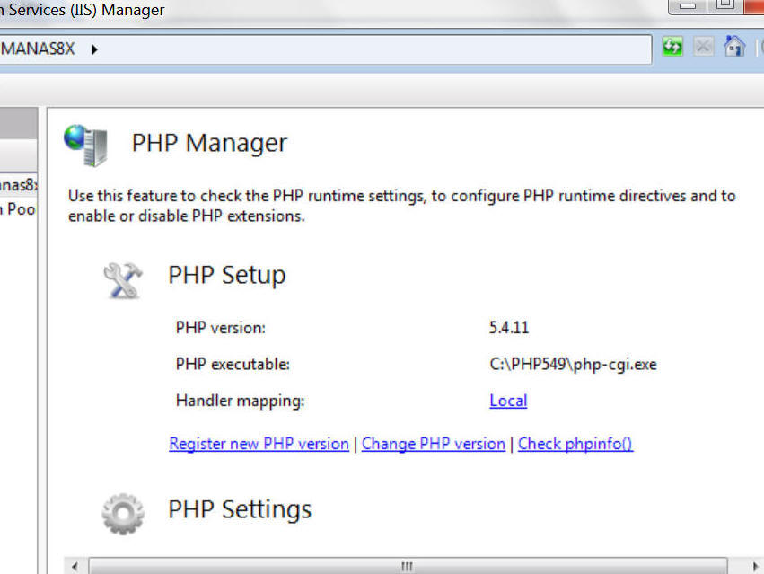Go to the Home icon in address bar
Image resolution: width=764 pixels, height=574 pixels.
[x=734, y=47]
